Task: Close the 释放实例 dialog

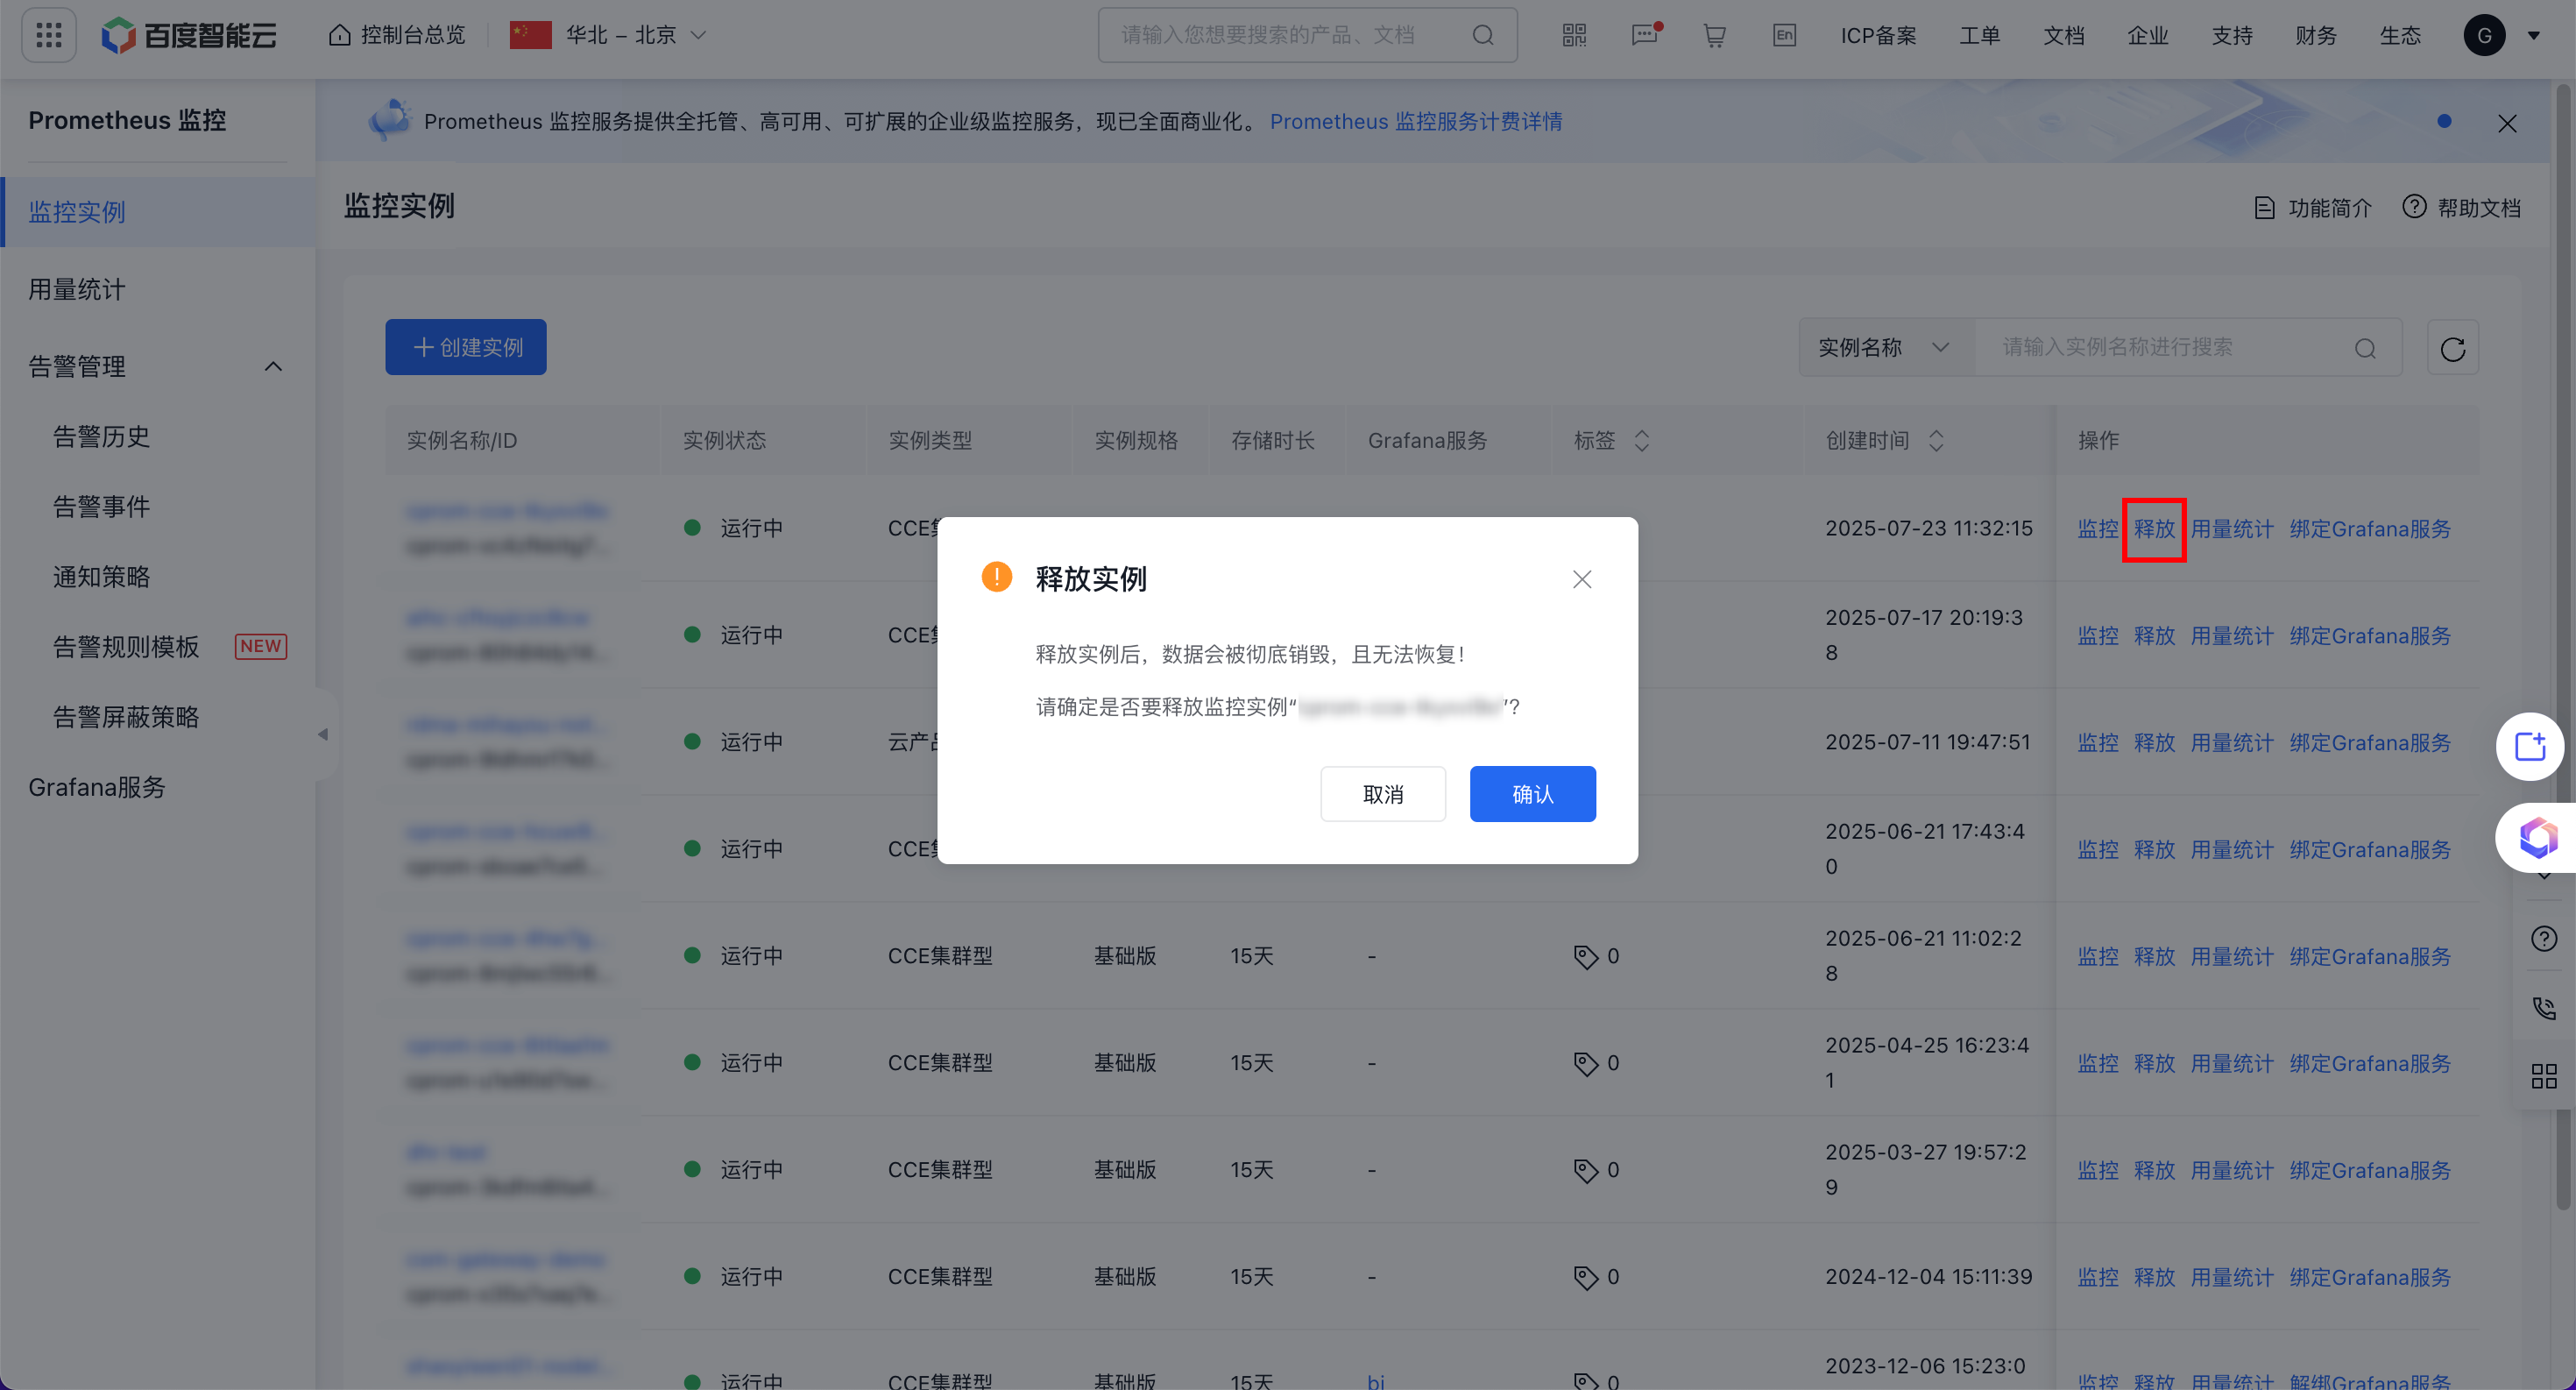Action: 1582,579
